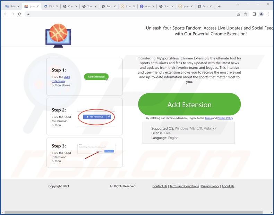
Task: Bookmark this page with the star icon
Action: 246,14
